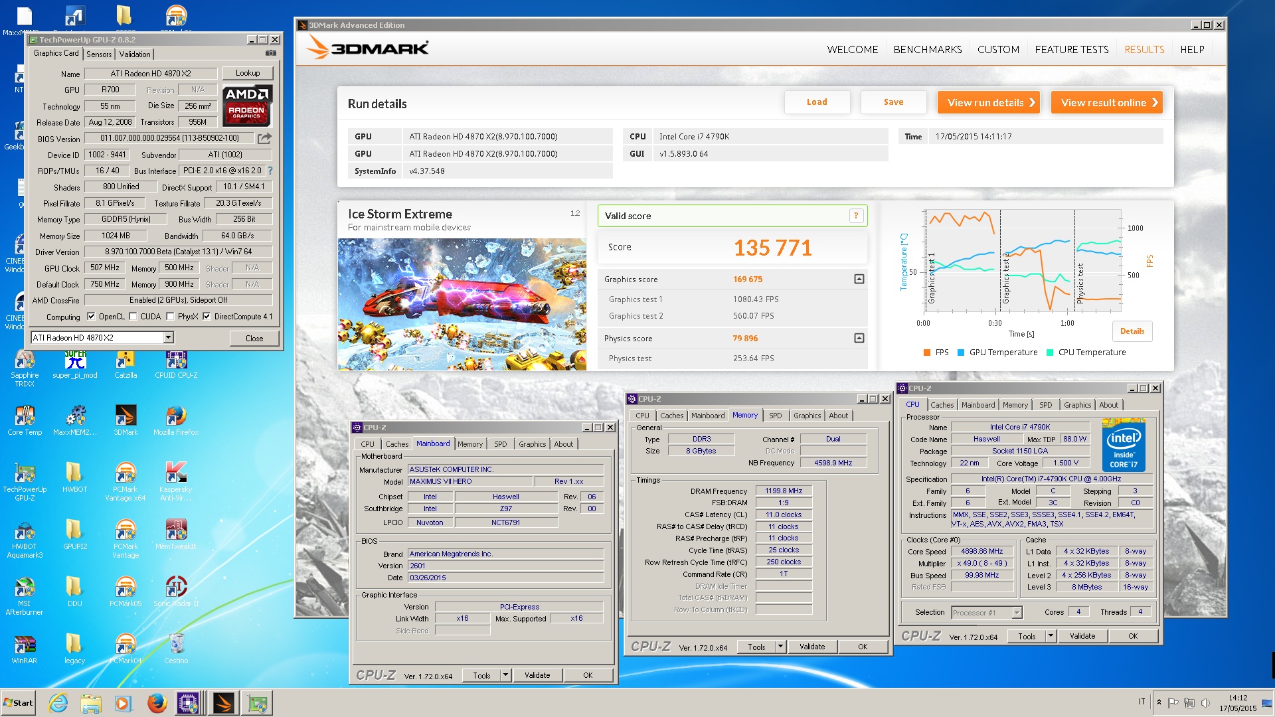Collapse the Physics score section
This screenshot has width=1275, height=717.
[x=859, y=339]
